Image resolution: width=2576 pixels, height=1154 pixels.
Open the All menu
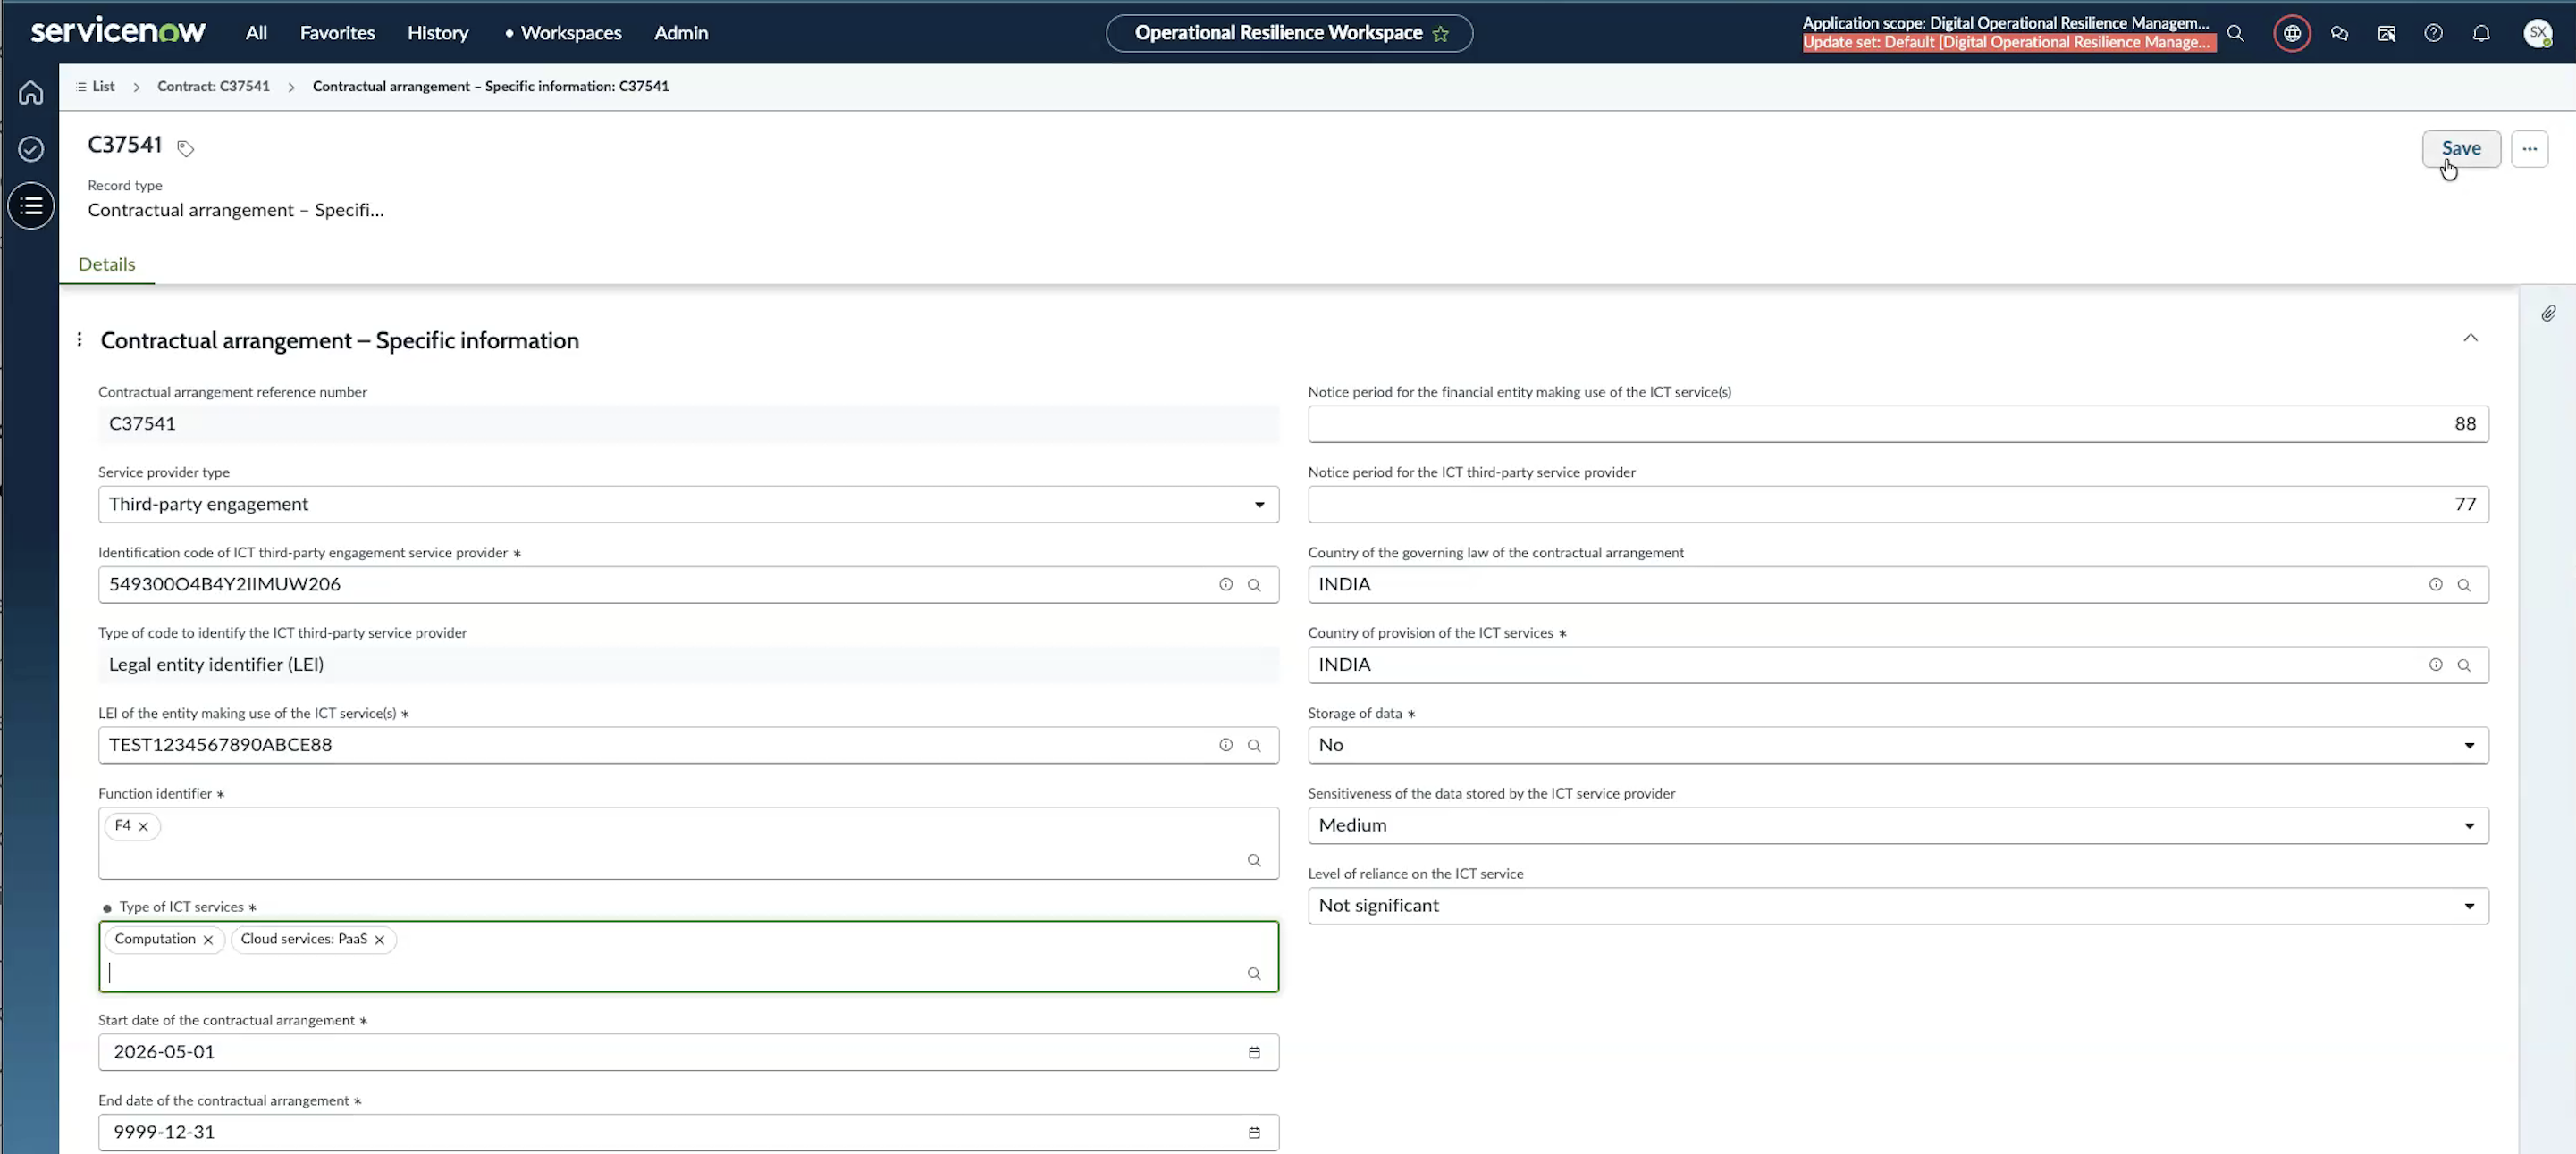point(256,33)
